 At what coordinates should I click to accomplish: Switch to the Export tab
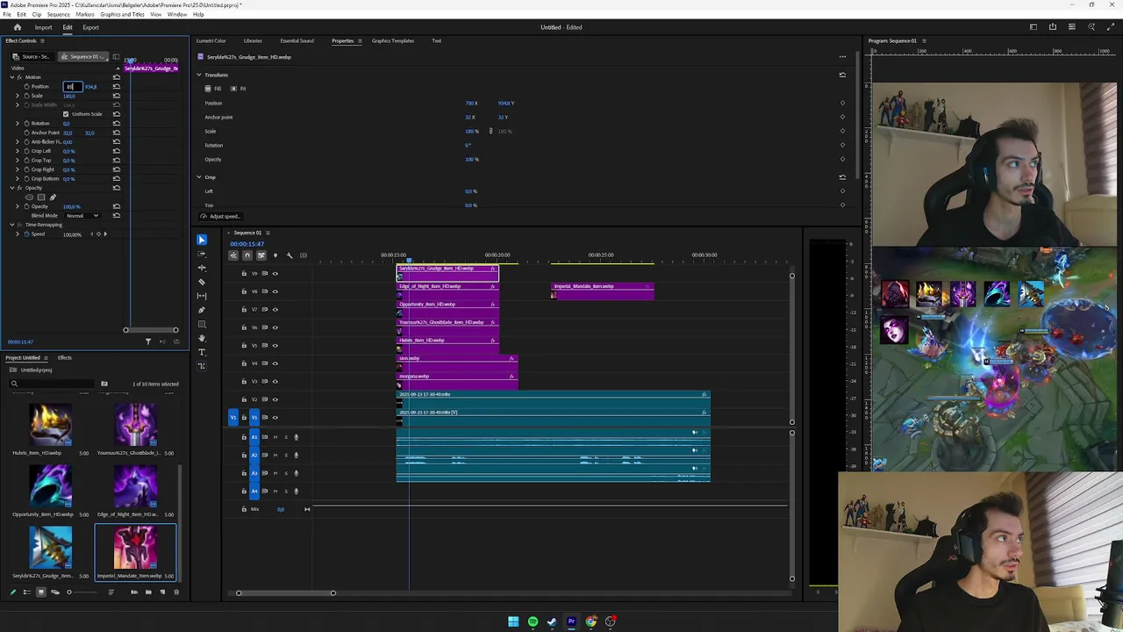click(91, 27)
